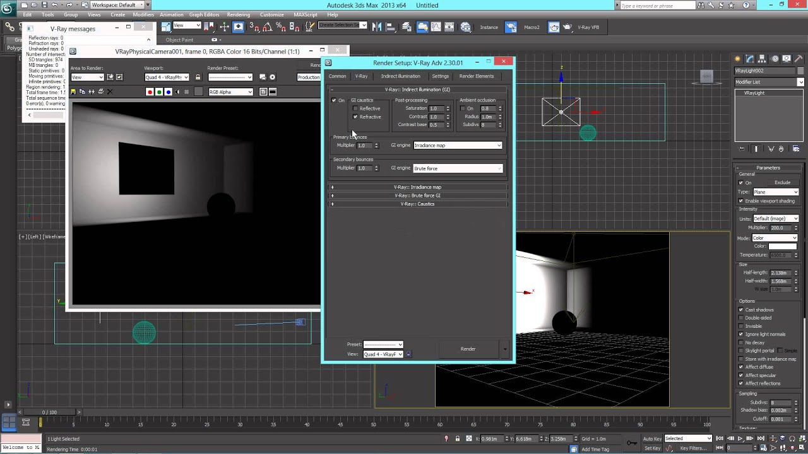Switch to Settings tab in Render Setup
This screenshot has width=808, height=454.
click(x=441, y=76)
